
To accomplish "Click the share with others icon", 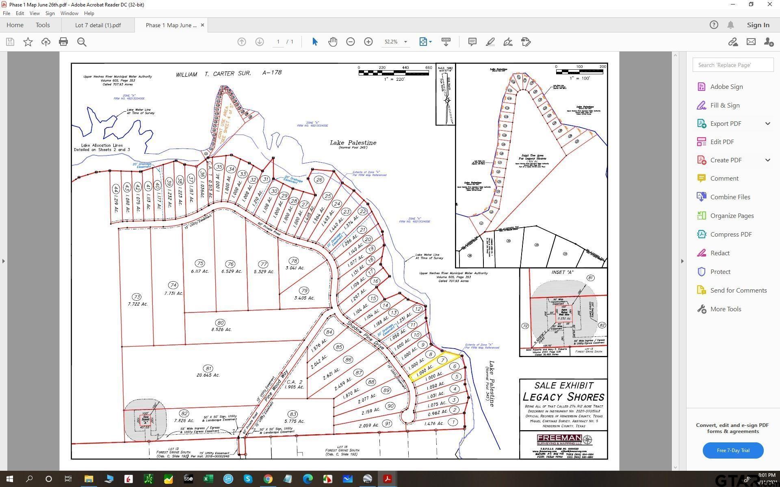I will 768,42.
